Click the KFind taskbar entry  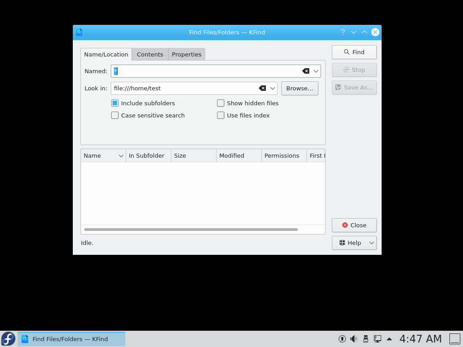pyautogui.click(x=71, y=339)
